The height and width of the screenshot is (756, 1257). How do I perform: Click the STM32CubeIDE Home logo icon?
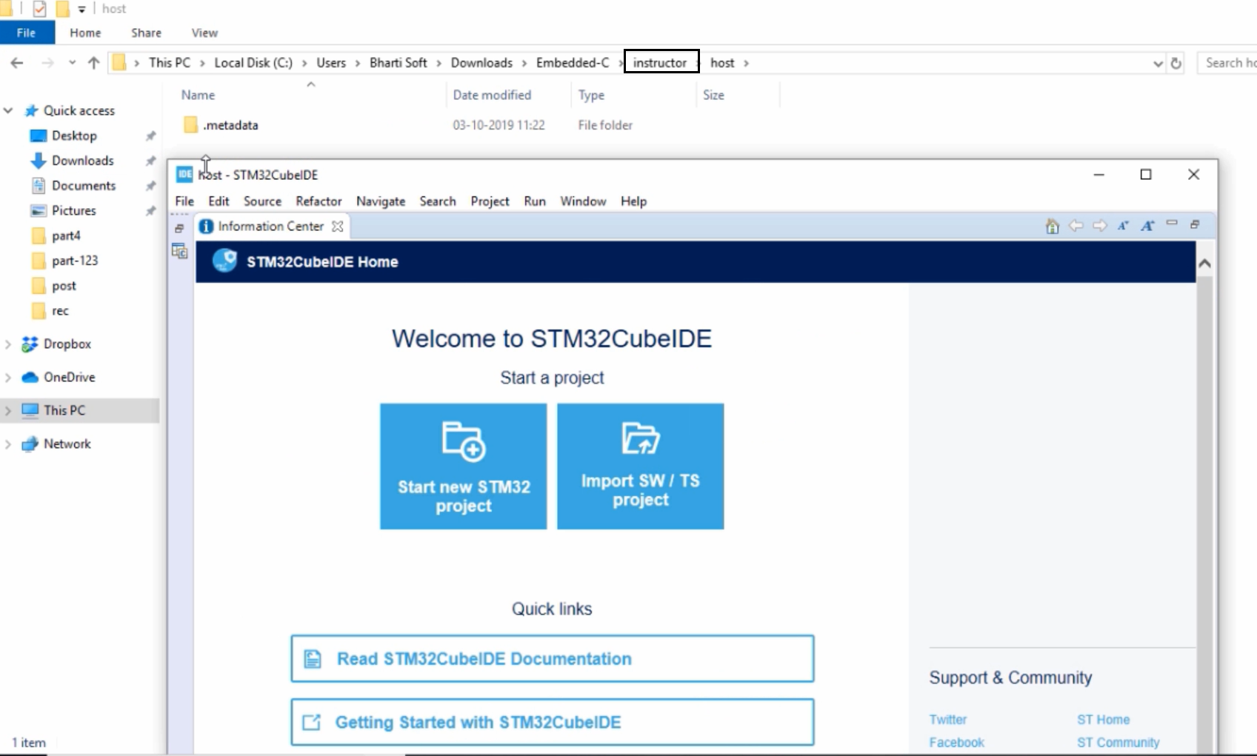point(224,261)
